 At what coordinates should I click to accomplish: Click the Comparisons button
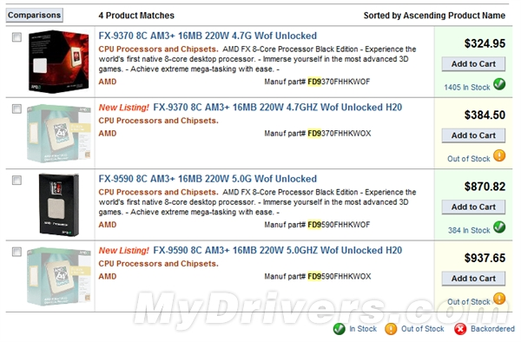click(34, 16)
